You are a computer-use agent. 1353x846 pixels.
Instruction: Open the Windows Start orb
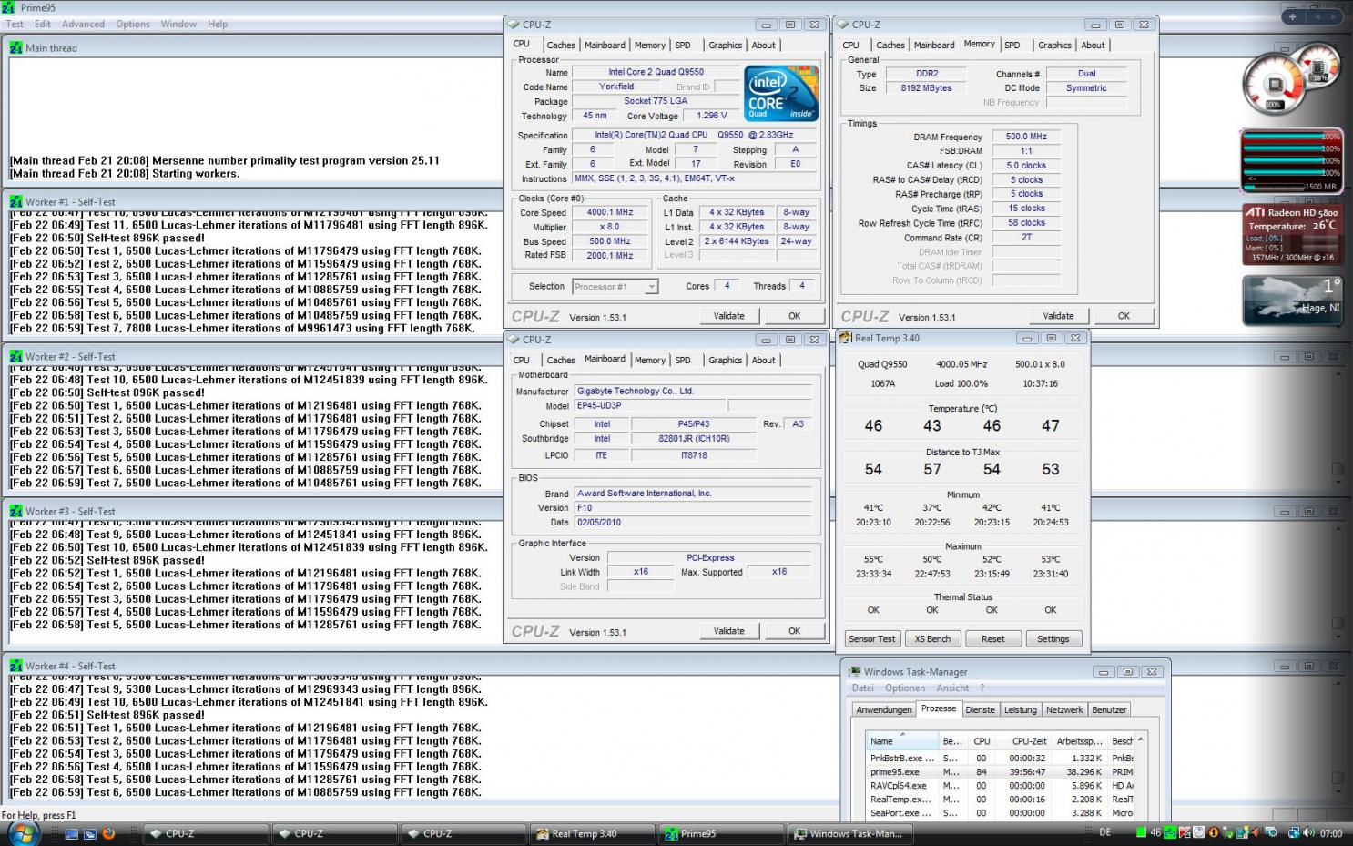[x=23, y=832]
